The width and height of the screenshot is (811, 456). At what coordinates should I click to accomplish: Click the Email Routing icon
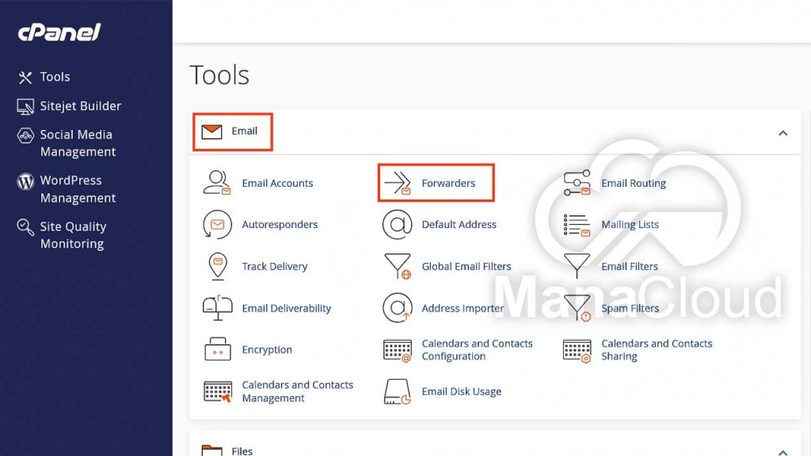tap(576, 183)
